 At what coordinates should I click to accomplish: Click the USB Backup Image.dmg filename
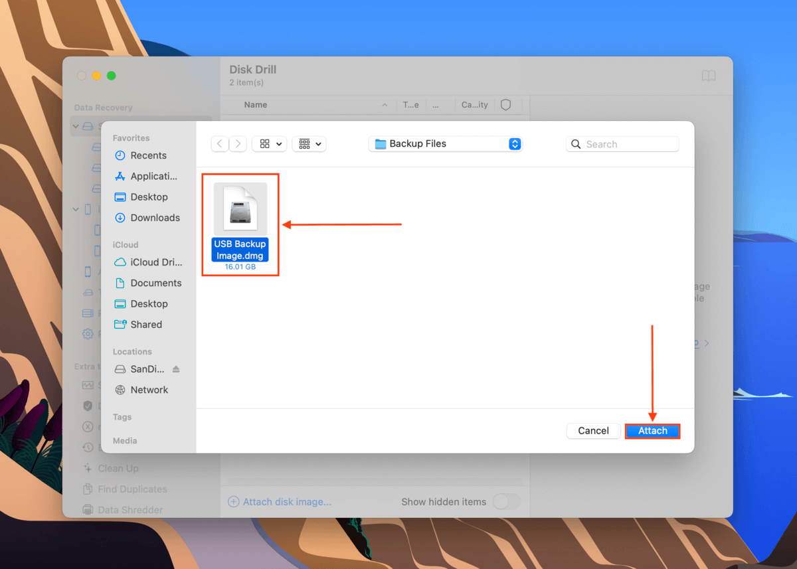(x=240, y=250)
